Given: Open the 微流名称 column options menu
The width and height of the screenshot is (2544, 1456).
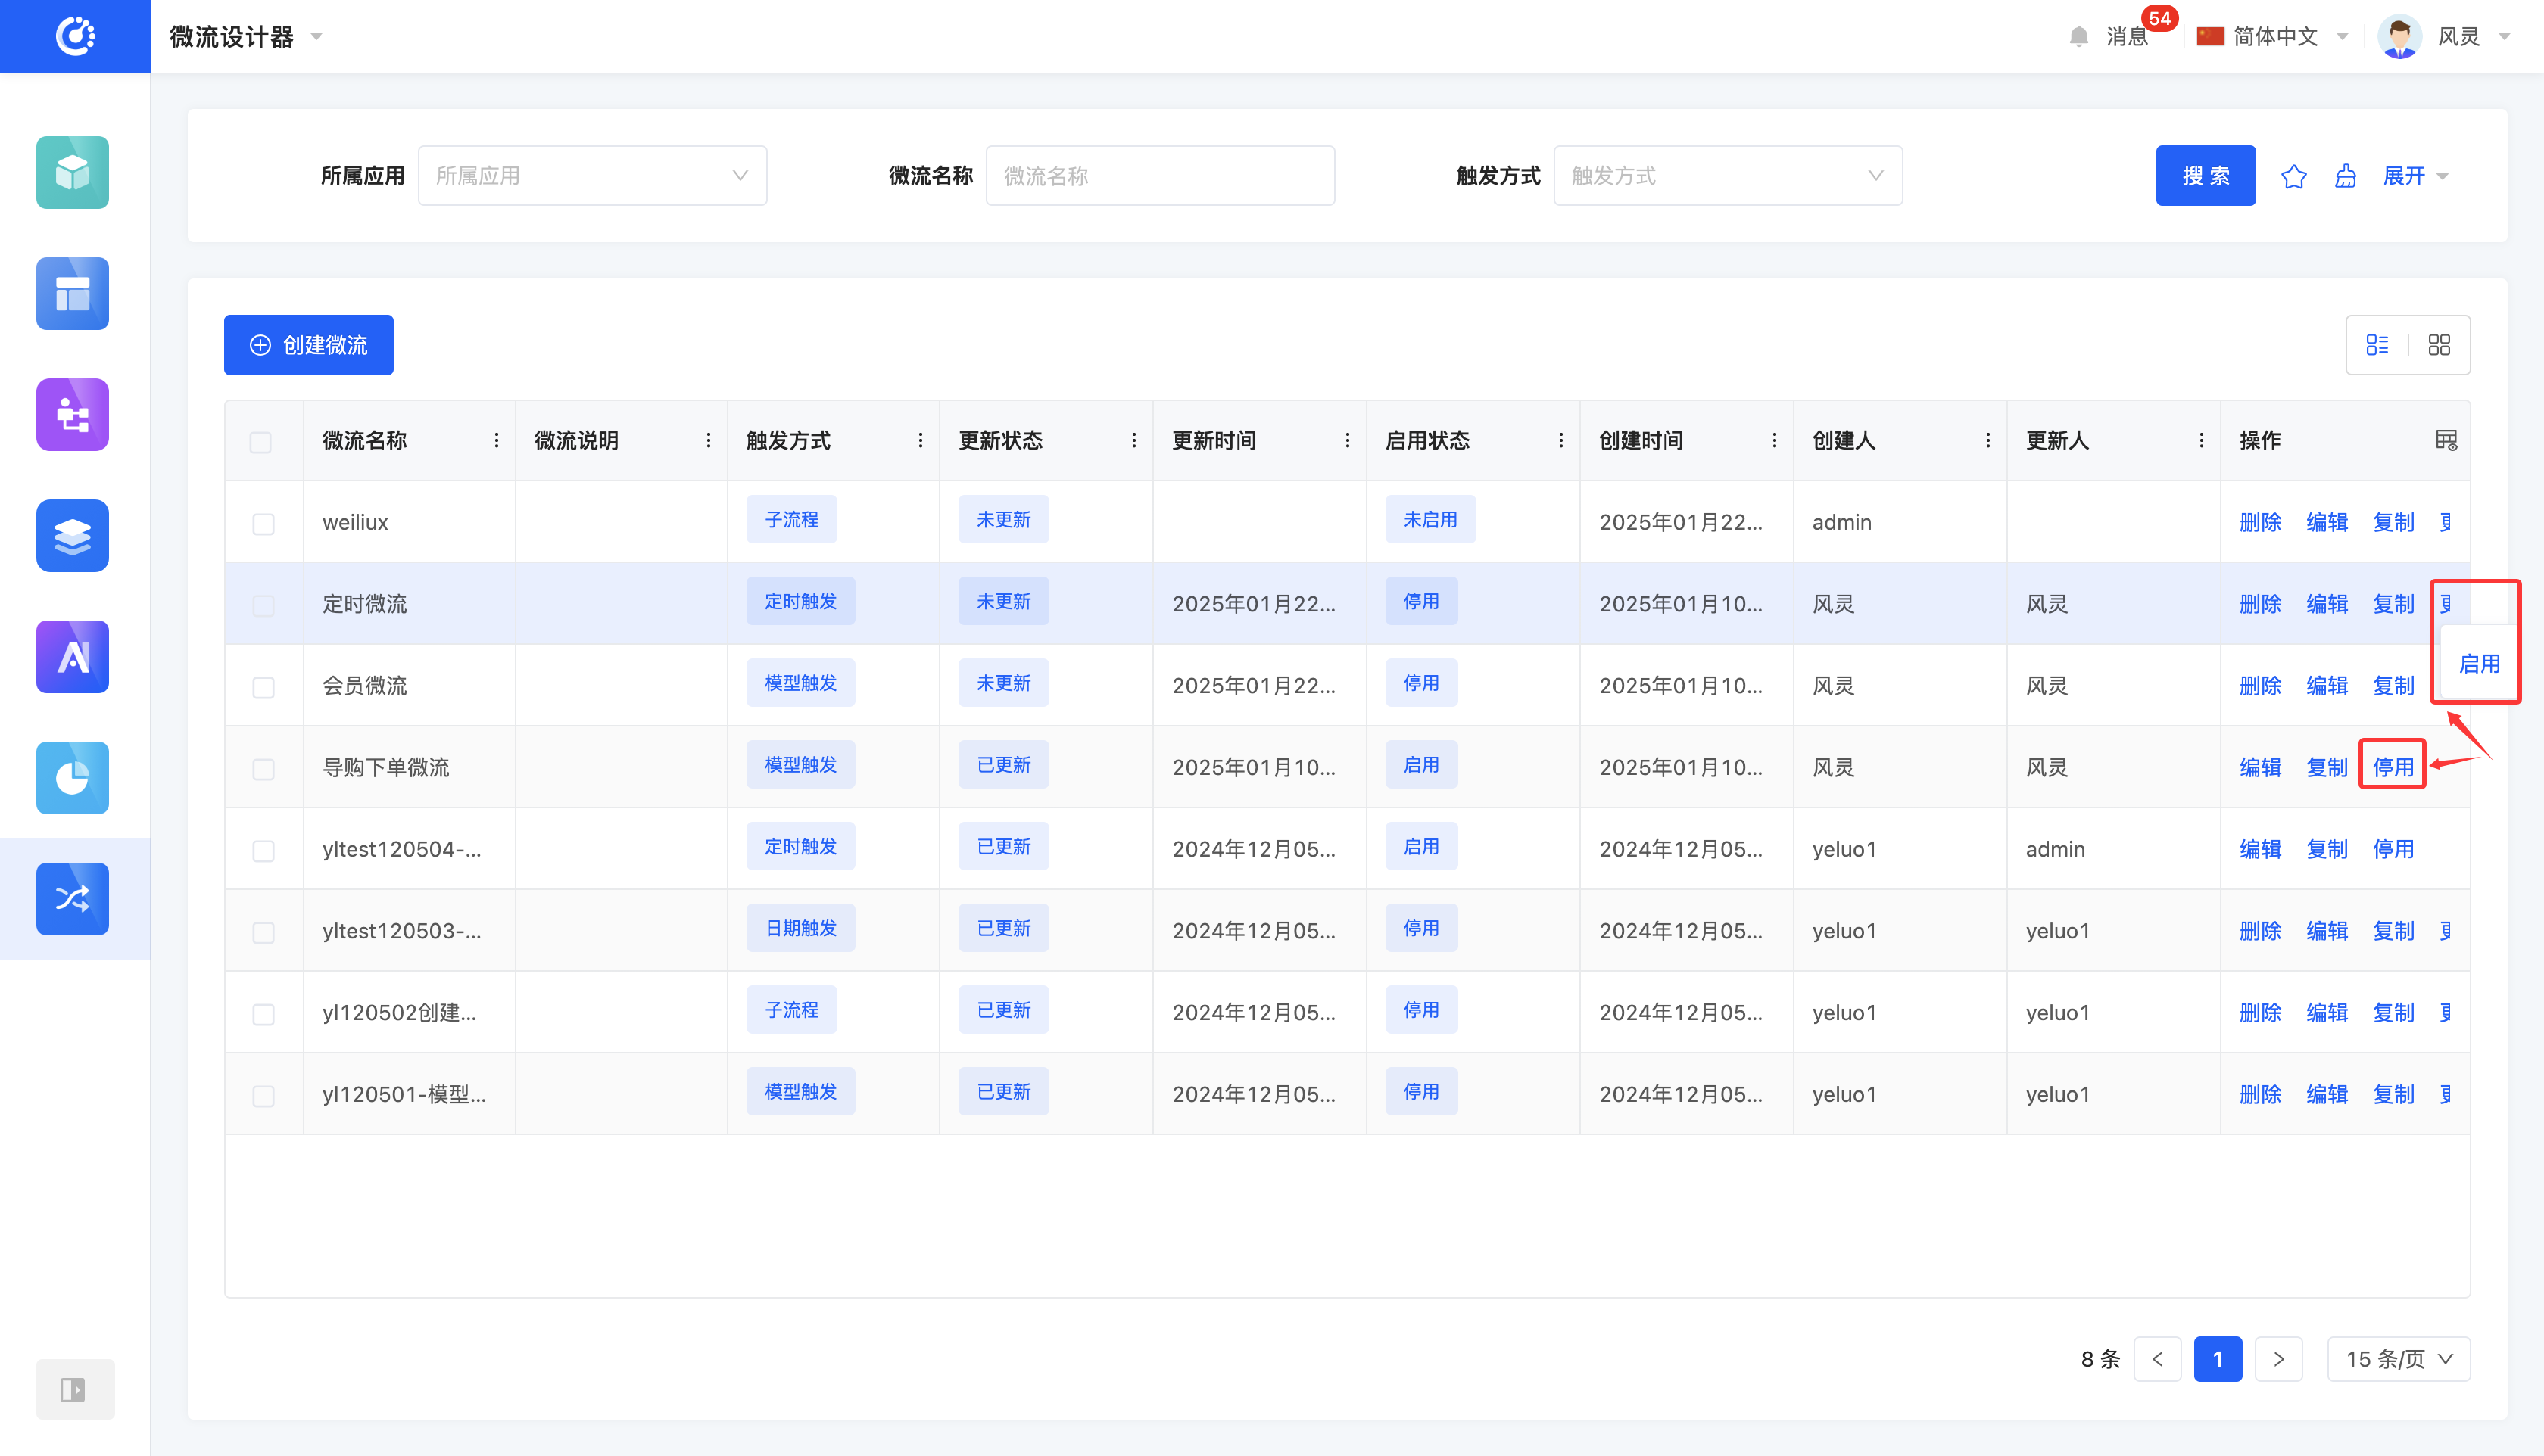Looking at the screenshot, I should pyautogui.click(x=496, y=441).
